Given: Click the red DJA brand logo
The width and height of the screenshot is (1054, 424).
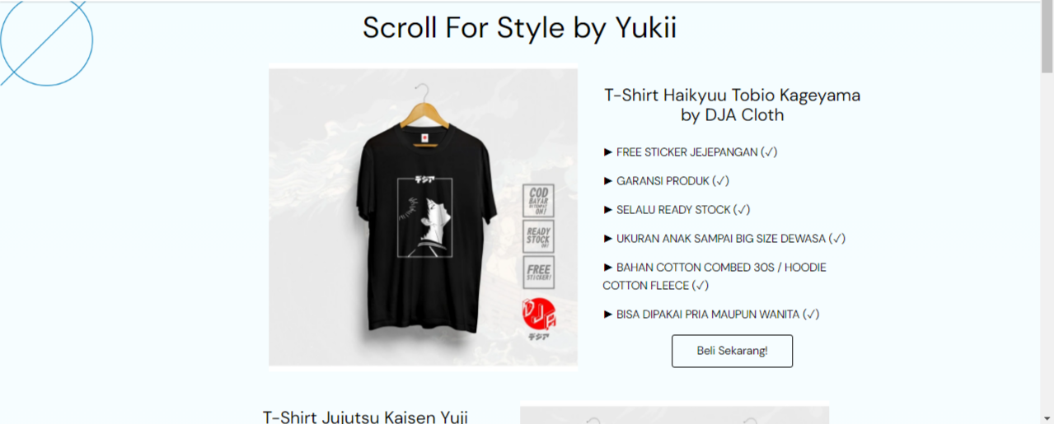Looking at the screenshot, I should click(540, 318).
